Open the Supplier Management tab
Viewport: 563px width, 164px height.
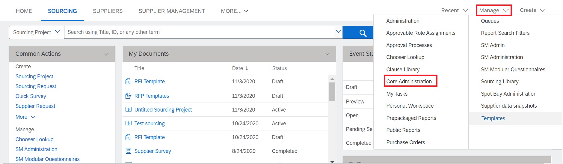tap(172, 11)
